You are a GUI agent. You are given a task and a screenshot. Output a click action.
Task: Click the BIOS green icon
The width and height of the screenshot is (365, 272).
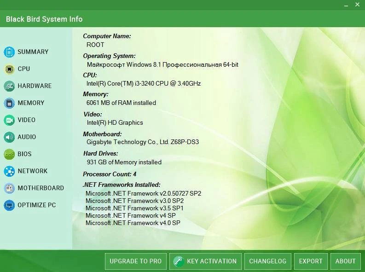(9, 154)
